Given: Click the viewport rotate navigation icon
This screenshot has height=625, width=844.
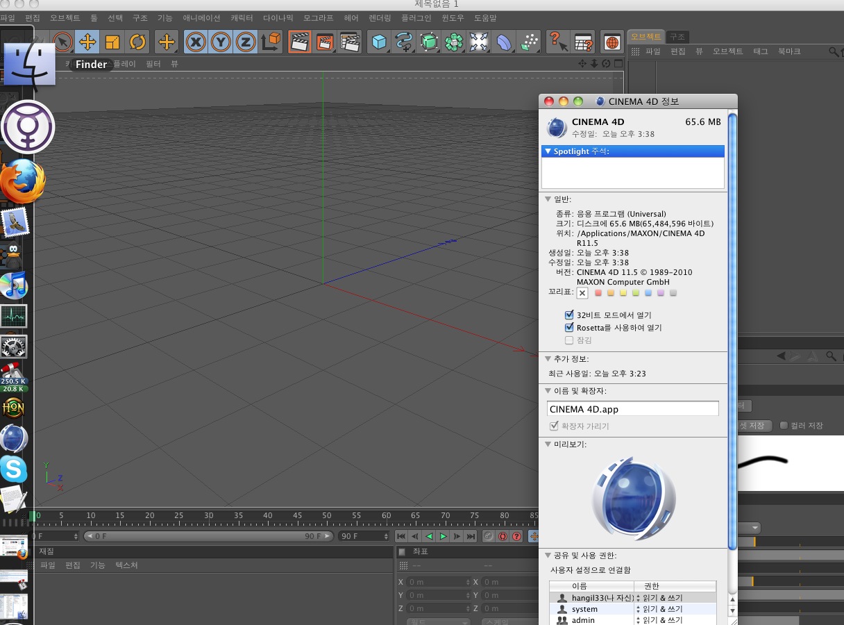Looking at the screenshot, I should [x=606, y=63].
